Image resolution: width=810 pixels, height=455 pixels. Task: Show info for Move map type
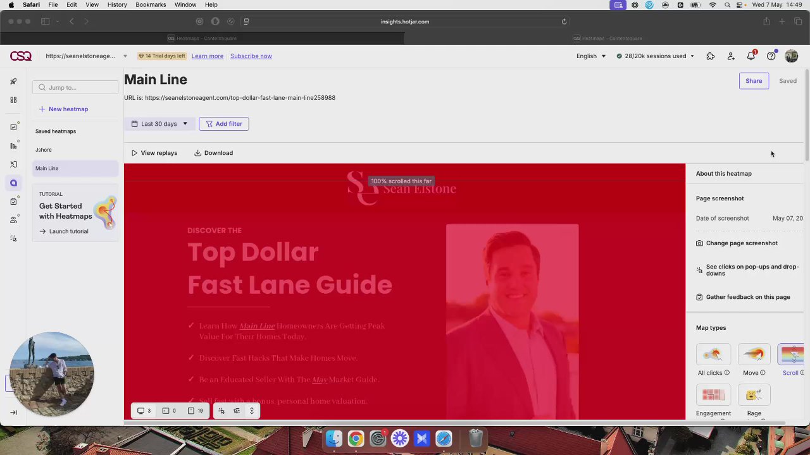[x=763, y=373]
